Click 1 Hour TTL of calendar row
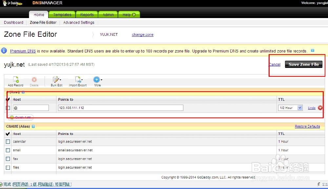Screen dimensions: 328x189 pos(283,141)
